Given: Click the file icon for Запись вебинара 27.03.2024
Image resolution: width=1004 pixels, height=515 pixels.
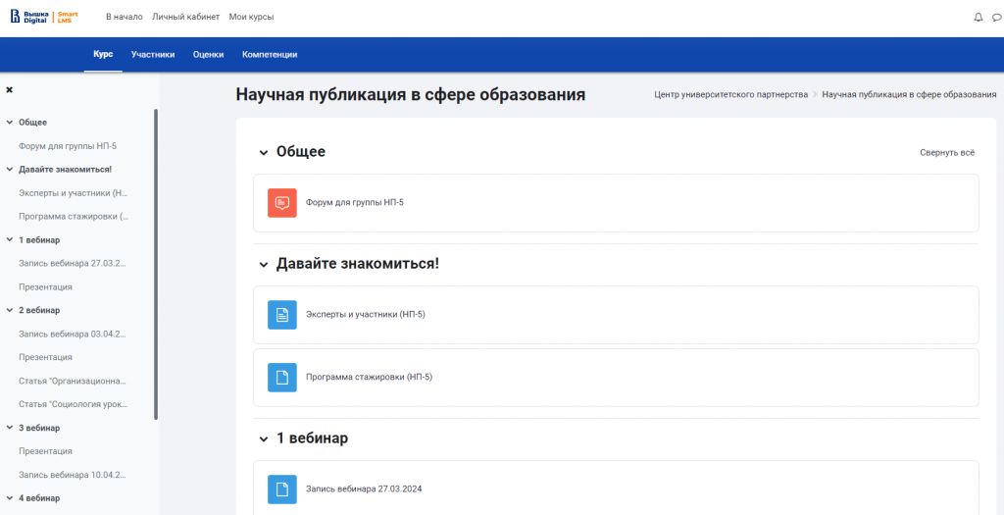Looking at the screenshot, I should (282, 489).
